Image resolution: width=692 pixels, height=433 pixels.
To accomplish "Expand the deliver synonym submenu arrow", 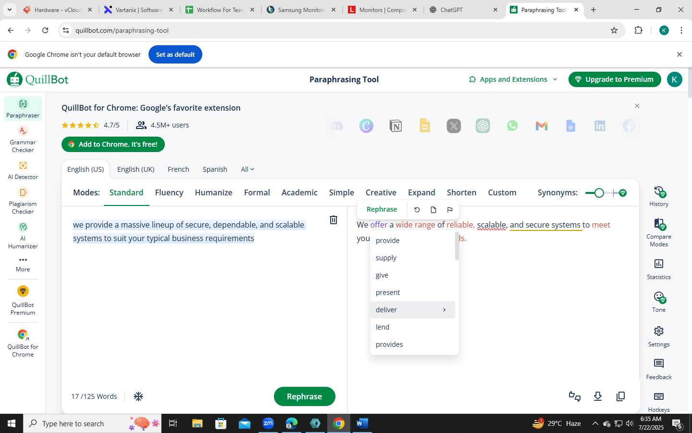I will [x=444, y=310].
